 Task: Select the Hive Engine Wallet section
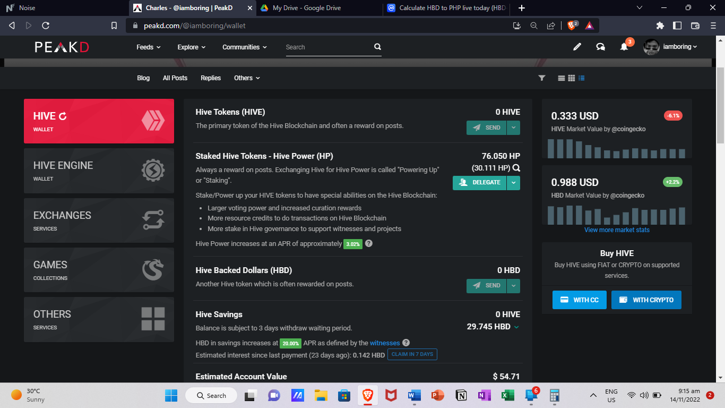tap(99, 171)
